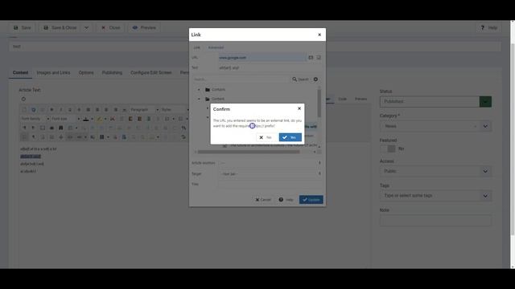This screenshot has width=515, height=289.
Task: Click the text color swatch button
Action: coord(86,119)
